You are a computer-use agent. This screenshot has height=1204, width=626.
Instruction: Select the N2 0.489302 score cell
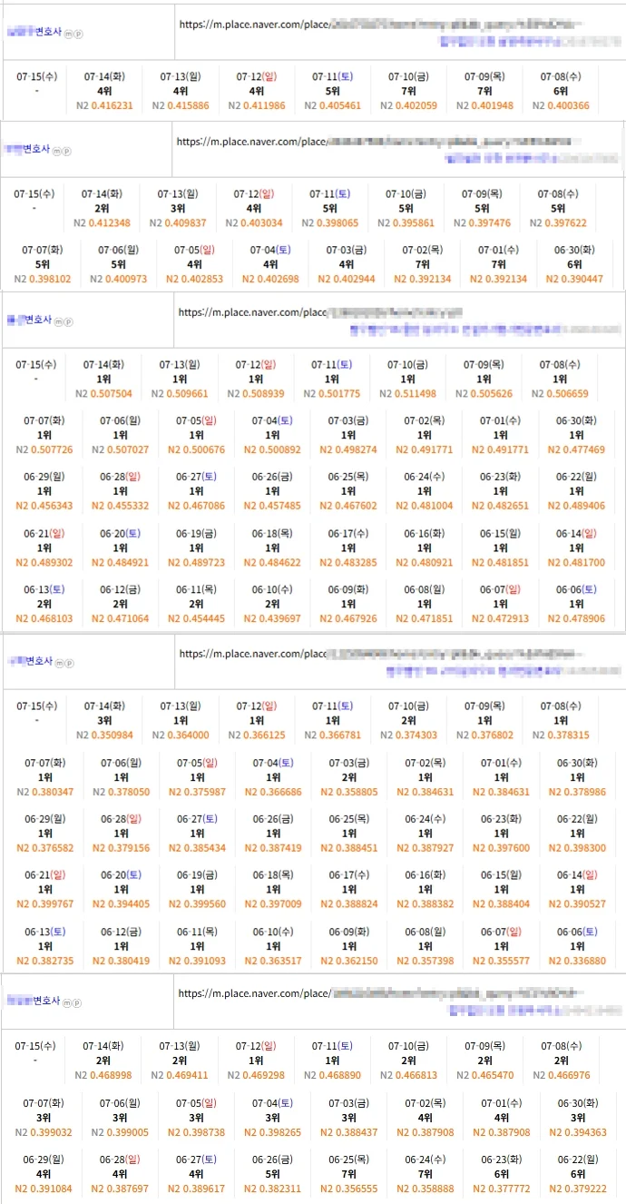click(44, 562)
